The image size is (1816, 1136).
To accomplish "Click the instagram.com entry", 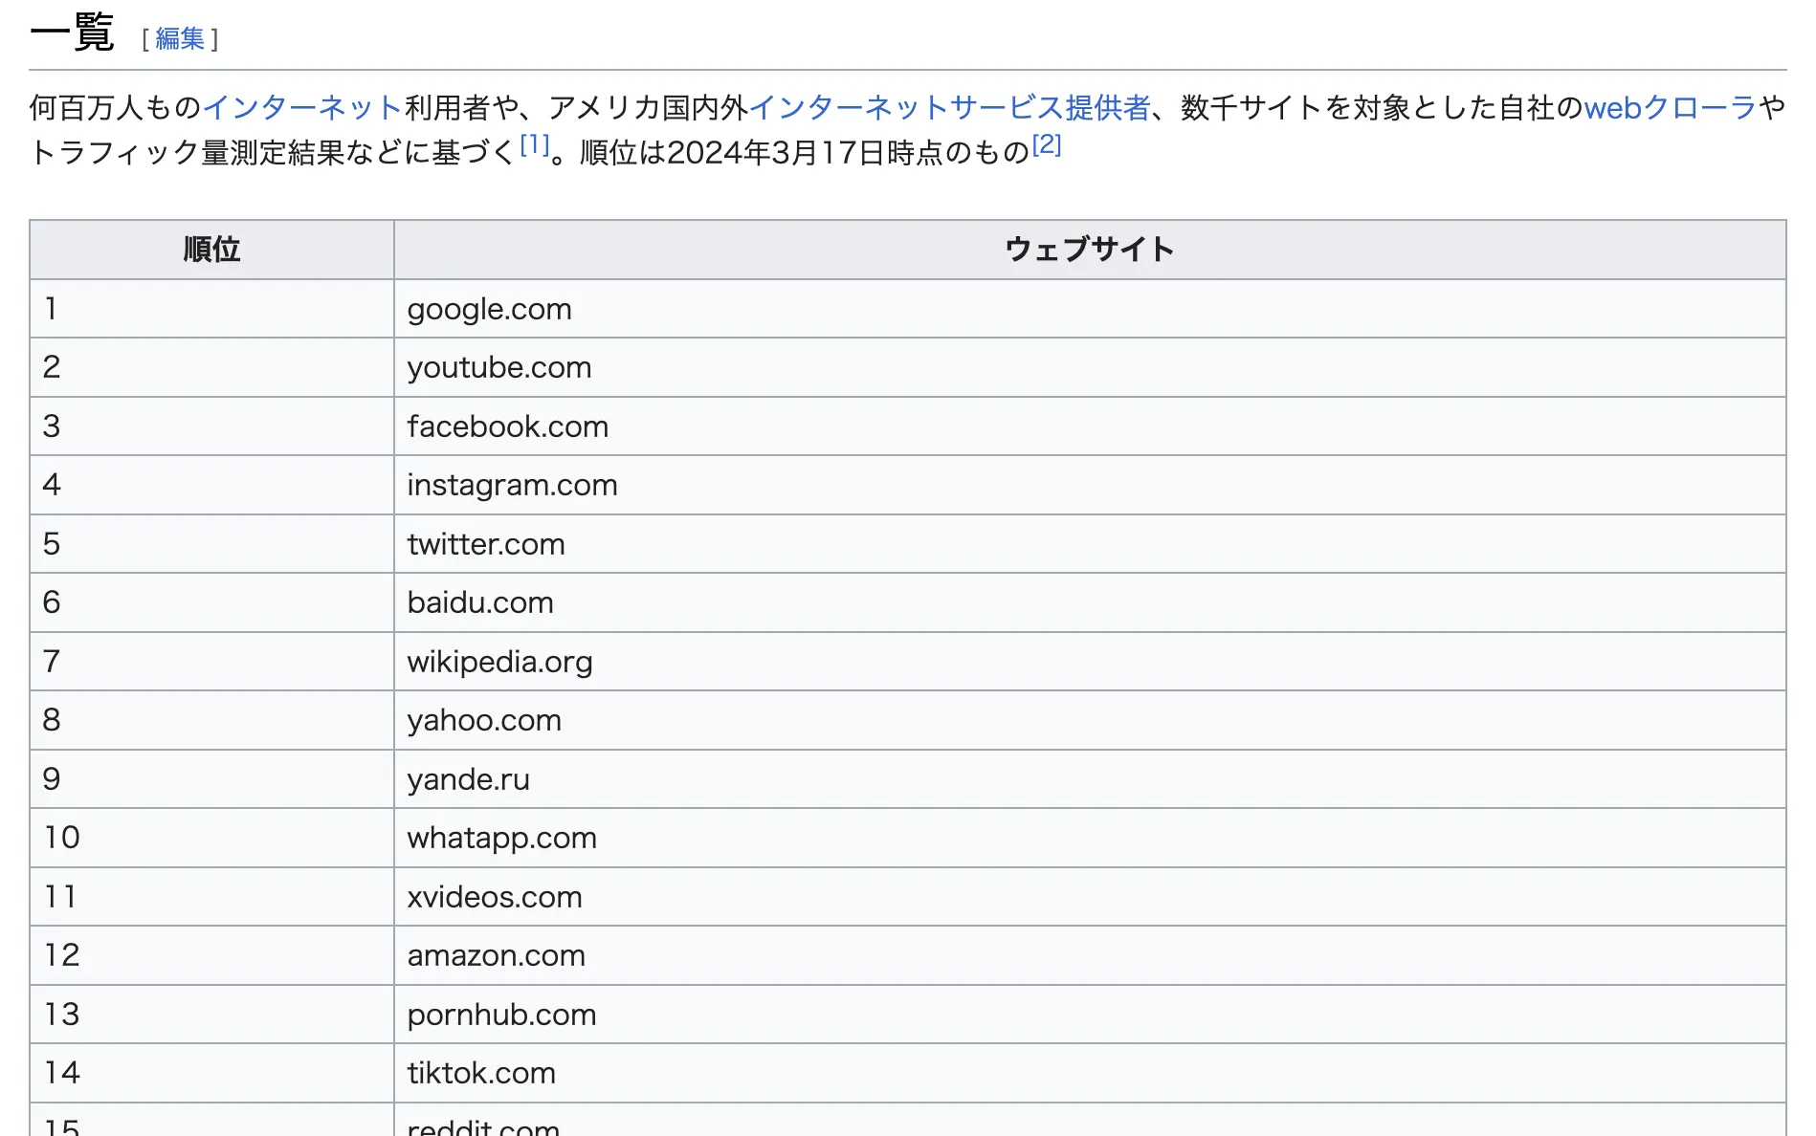I will tap(512, 485).
